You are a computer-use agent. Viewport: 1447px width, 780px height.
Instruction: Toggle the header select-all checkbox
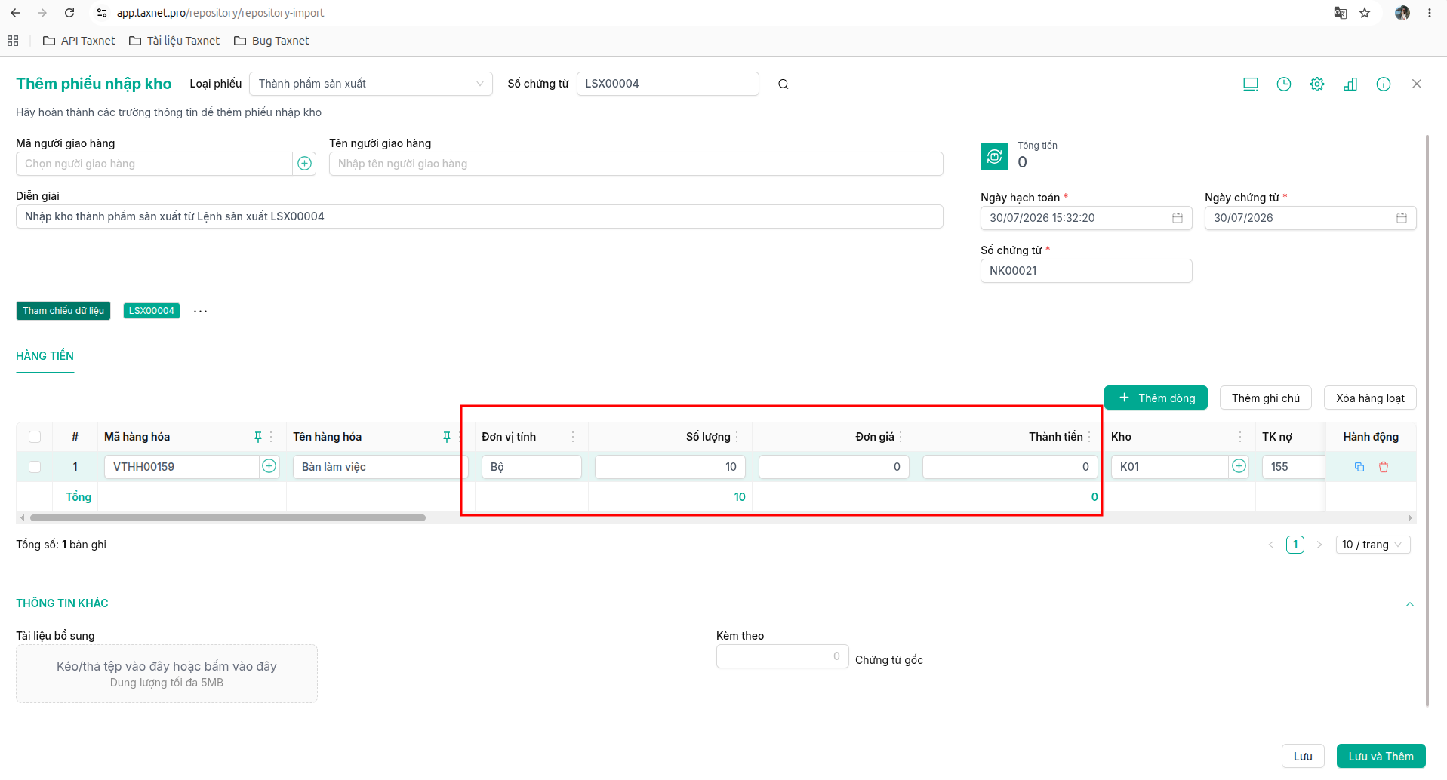[x=35, y=437]
